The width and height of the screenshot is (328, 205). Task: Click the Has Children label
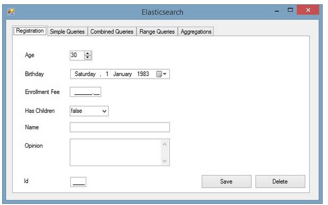coord(40,111)
